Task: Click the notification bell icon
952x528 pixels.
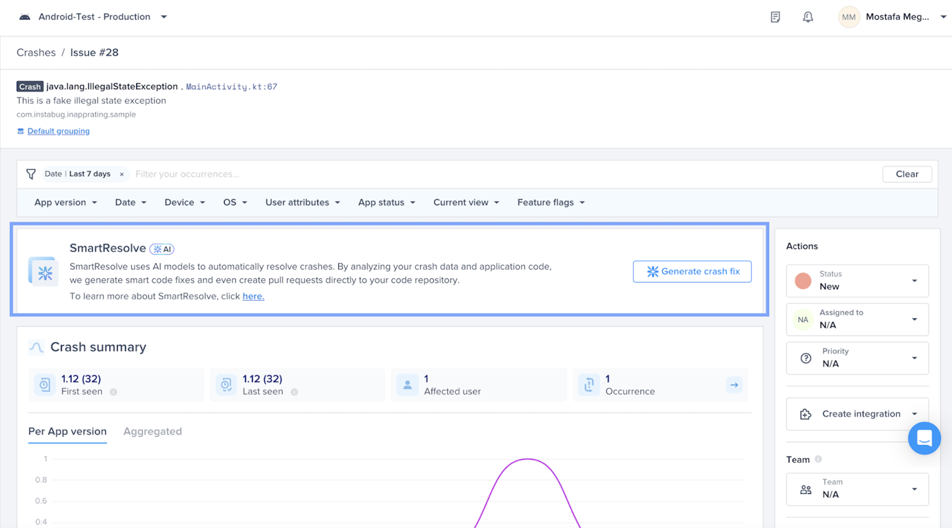Action: click(x=808, y=17)
